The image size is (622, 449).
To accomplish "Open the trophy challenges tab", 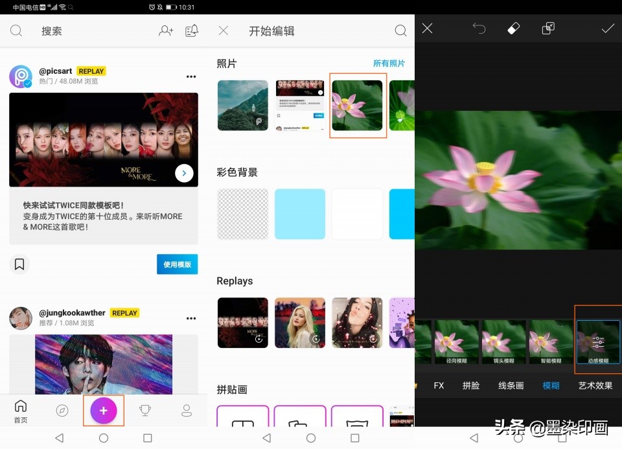I will click(x=145, y=411).
